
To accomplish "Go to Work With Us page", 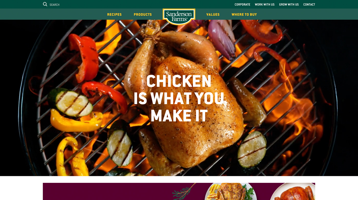I will (x=265, y=4).
